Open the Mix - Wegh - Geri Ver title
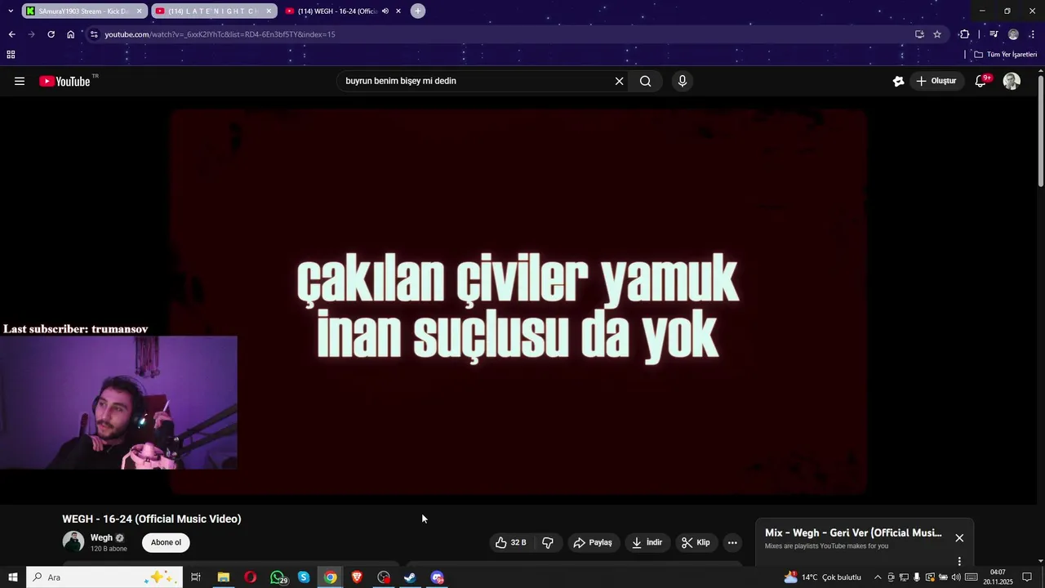The height and width of the screenshot is (588, 1045). pyautogui.click(x=853, y=532)
